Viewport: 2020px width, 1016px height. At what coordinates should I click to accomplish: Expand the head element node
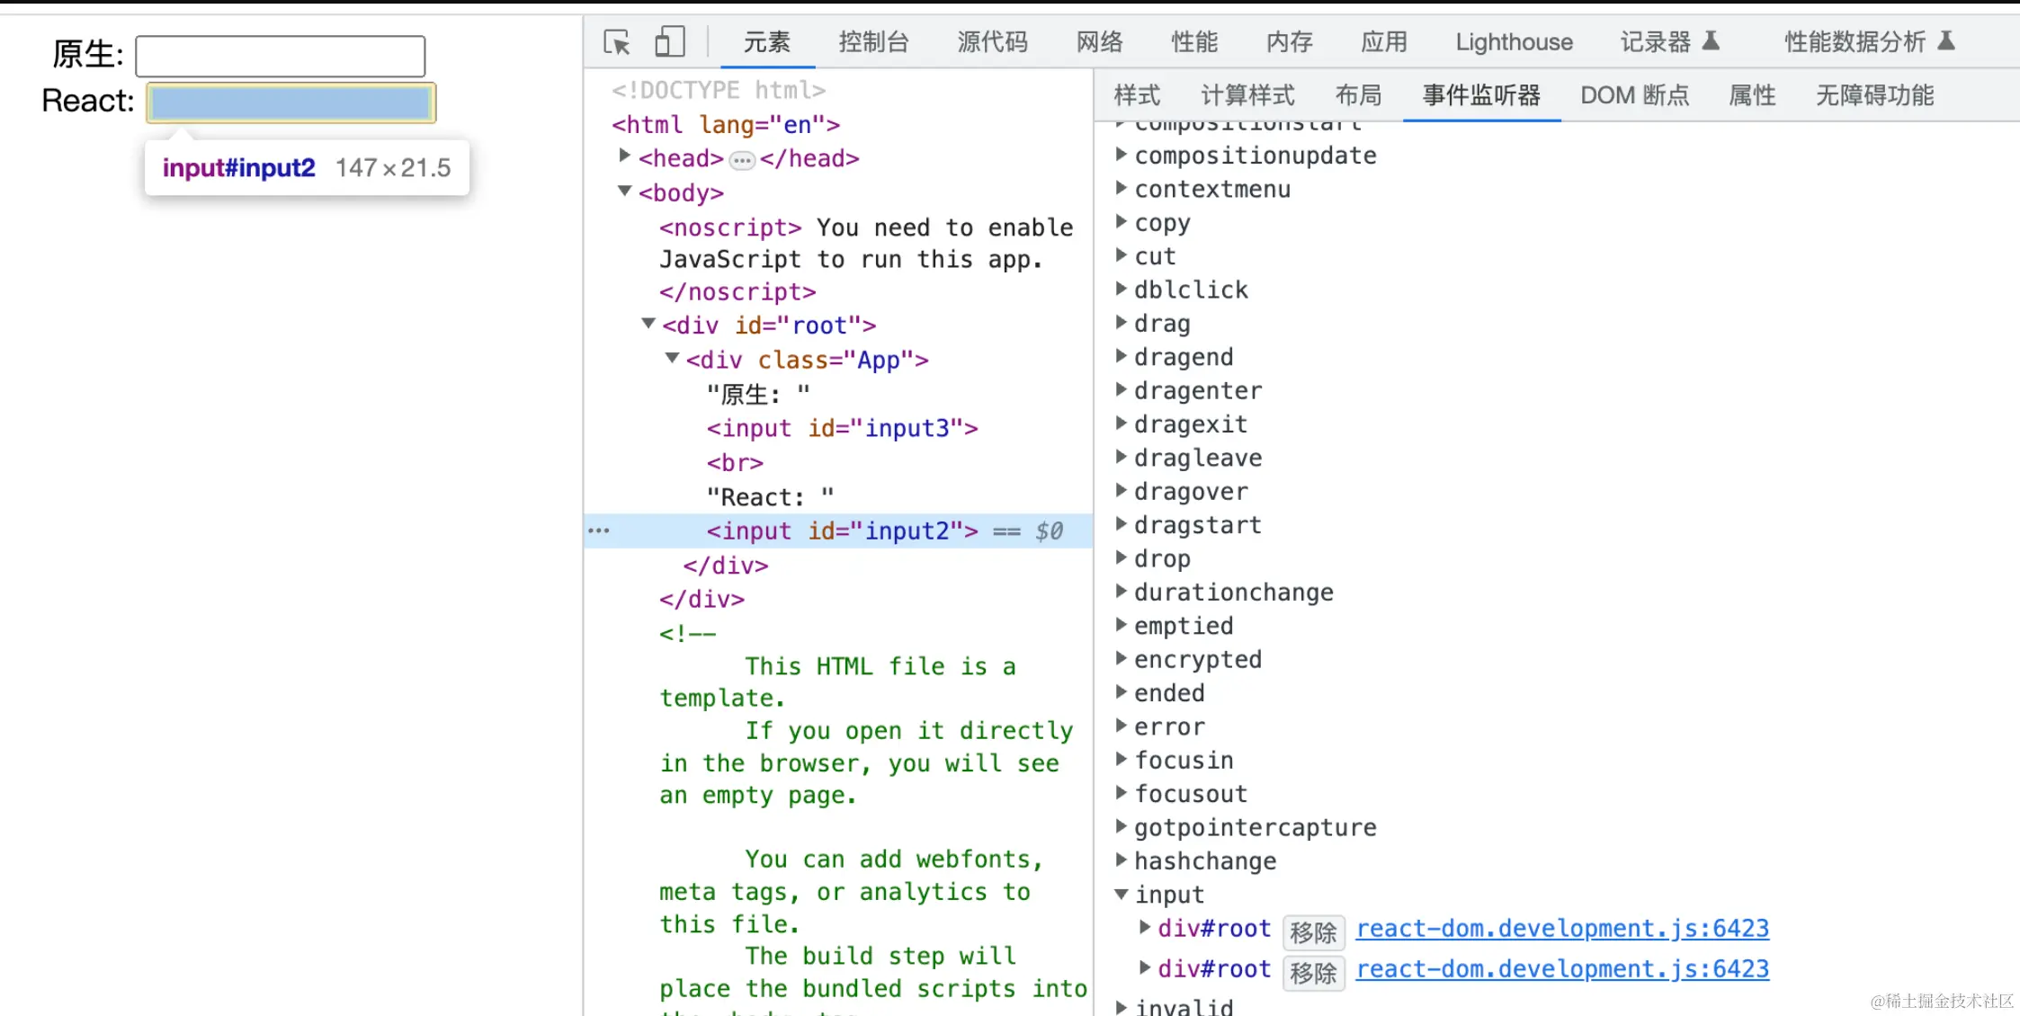[624, 156]
